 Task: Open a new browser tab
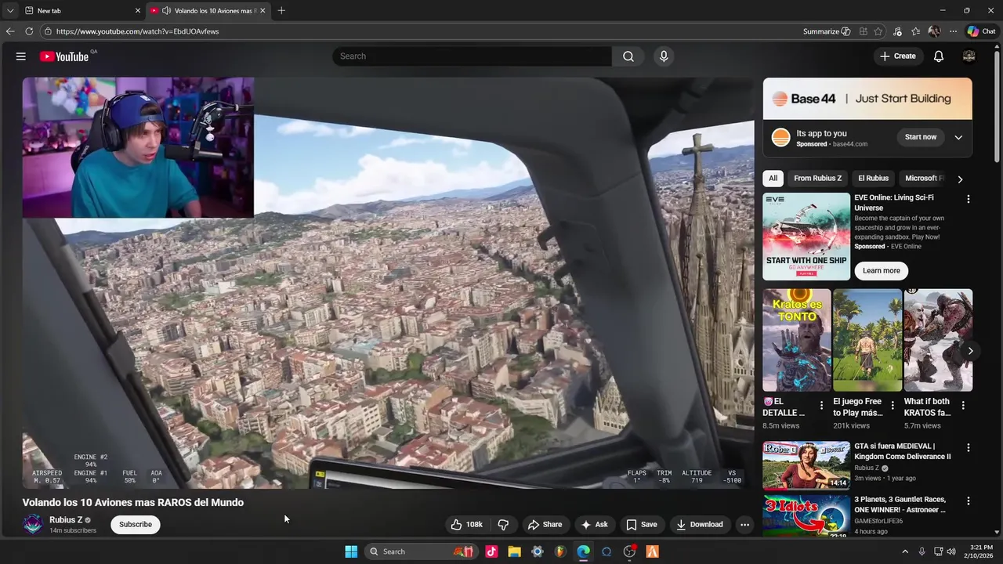[x=281, y=10]
